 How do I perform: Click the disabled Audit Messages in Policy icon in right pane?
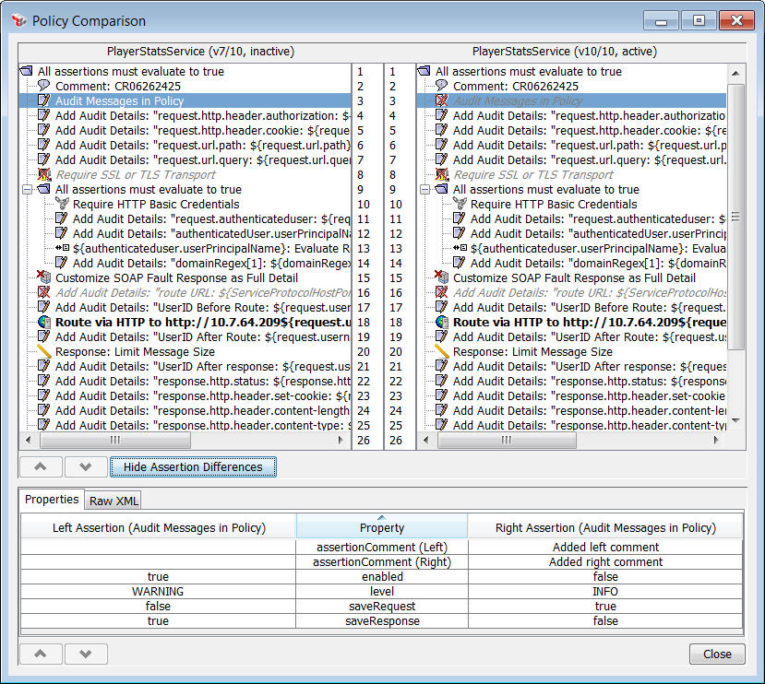pyautogui.click(x=441, y=100)
